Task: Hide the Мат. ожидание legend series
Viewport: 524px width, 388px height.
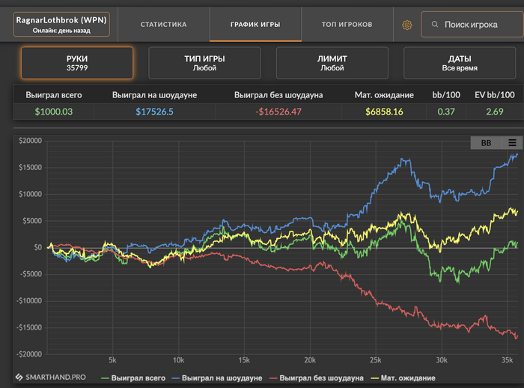Action: click(x=405, y=378)
